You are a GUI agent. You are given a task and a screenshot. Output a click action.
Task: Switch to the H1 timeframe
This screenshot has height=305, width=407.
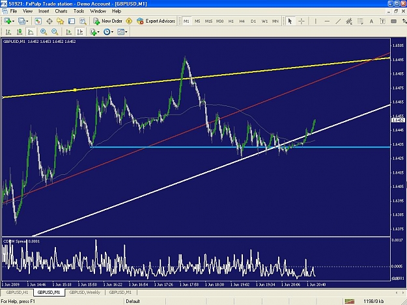(231, 21)
